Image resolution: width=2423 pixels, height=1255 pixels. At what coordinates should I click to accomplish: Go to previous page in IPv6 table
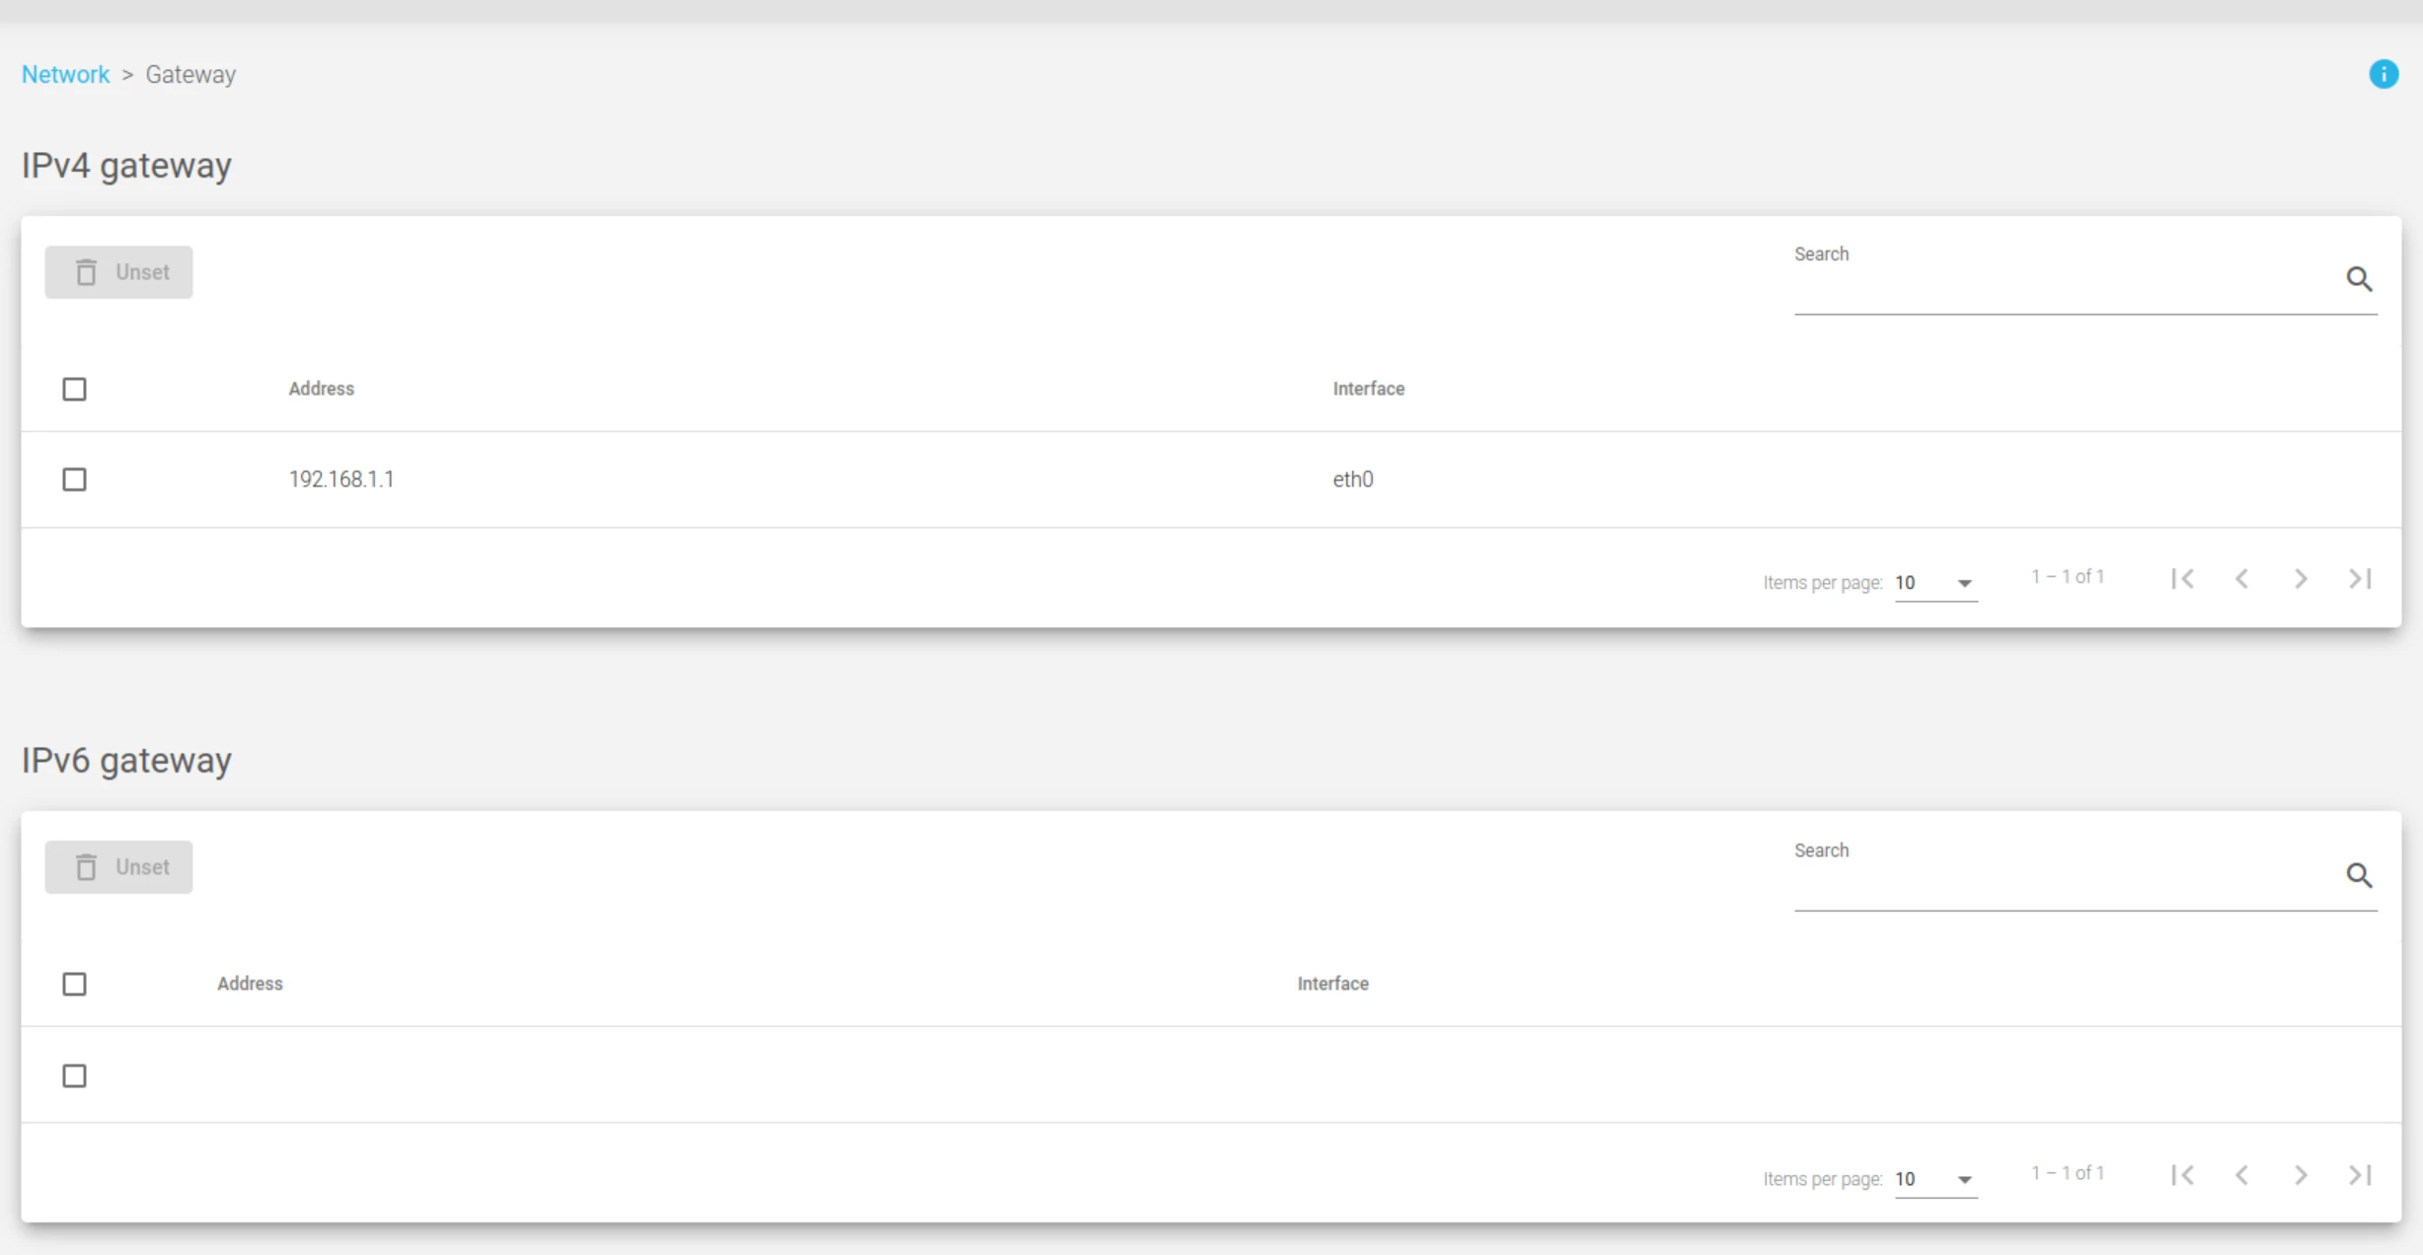(2241, 1175)
